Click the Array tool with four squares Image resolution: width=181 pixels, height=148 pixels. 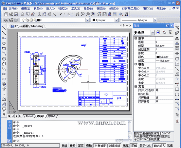(x=177, y=48)
